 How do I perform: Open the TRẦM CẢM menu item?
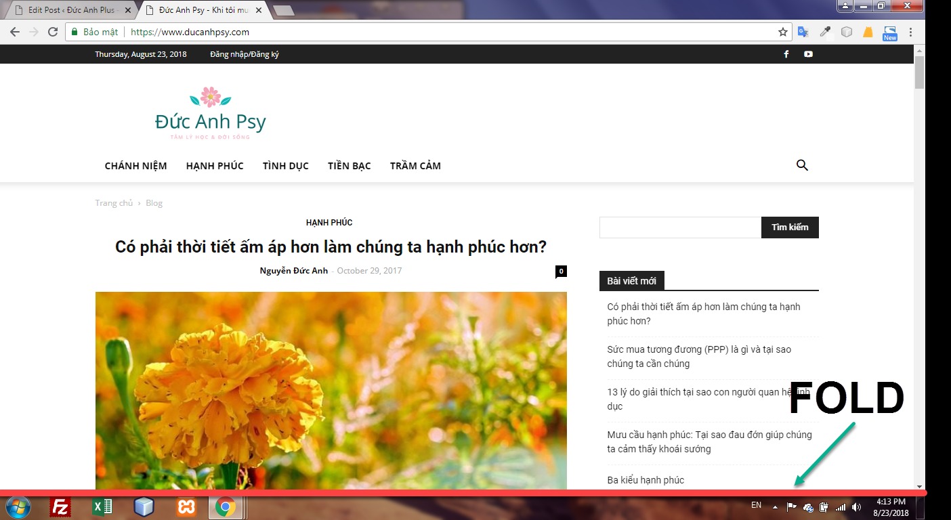[x=415, y=165]
